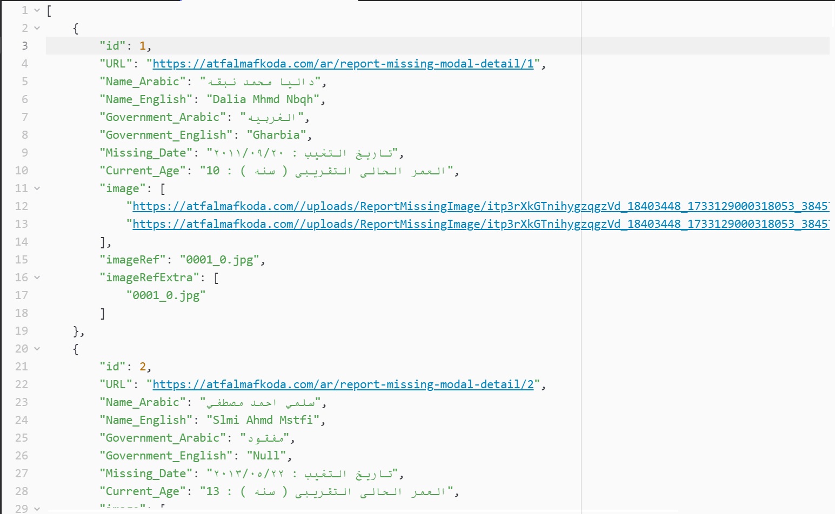835x514 pixels.
Task: Collapse the imageRefExtra fold on line 16
Action: point(37,278)
